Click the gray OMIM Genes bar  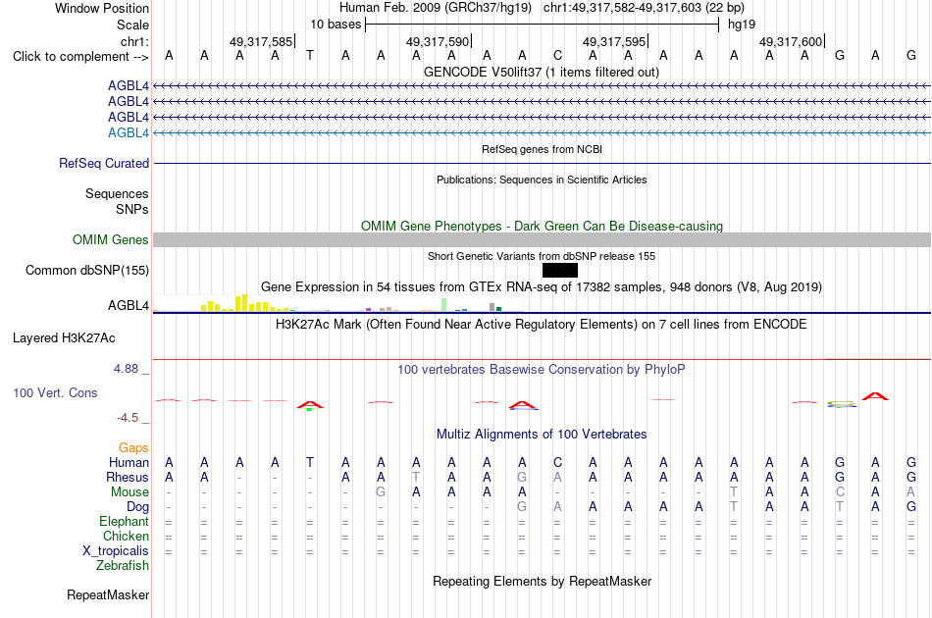pyautogui.click(x=543, y=240)
